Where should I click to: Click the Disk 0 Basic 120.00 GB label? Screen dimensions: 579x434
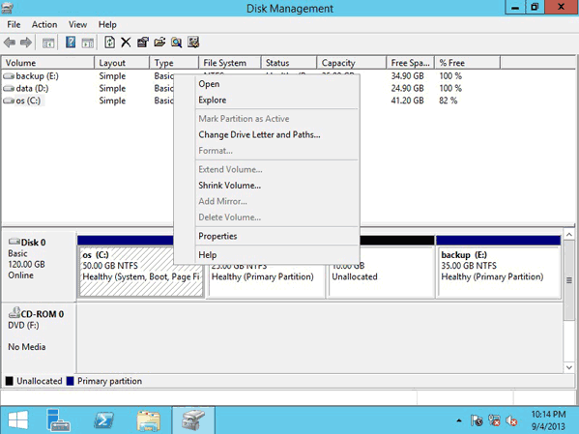[x=39, y=266]
